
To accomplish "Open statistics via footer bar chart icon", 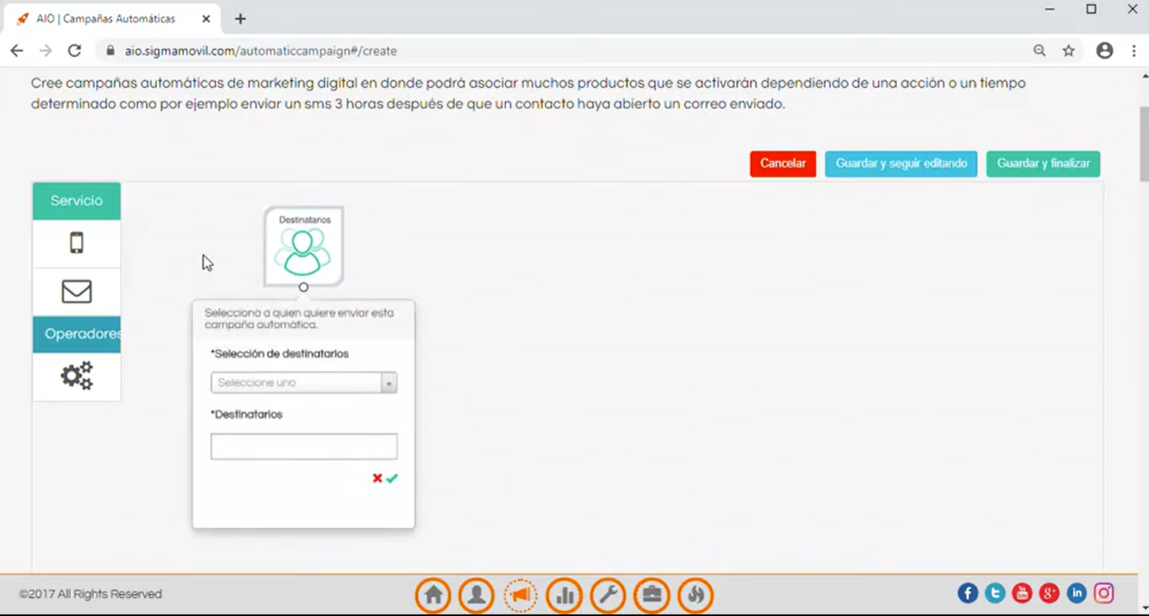I will pyautogui.click(x=564, y=595).
